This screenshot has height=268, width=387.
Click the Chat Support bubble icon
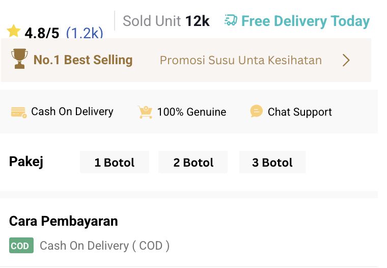click(x=257, y=112)
